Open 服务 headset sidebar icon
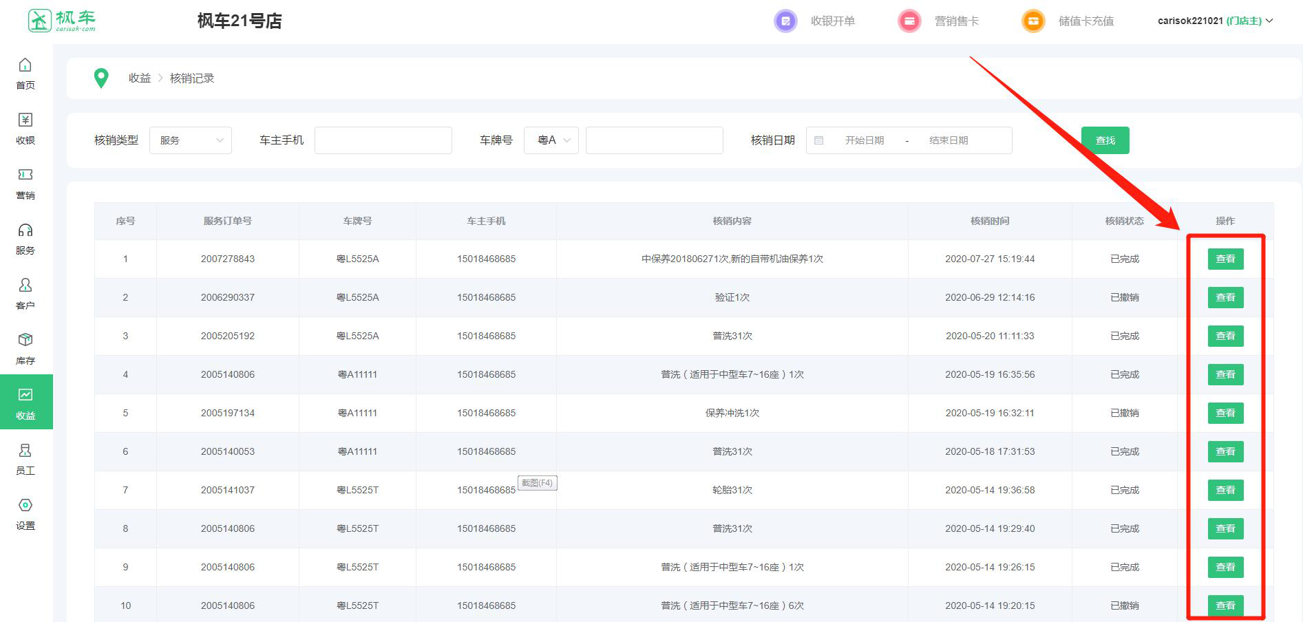Viewport: 1303px width, 622px height. coord(25,230)
